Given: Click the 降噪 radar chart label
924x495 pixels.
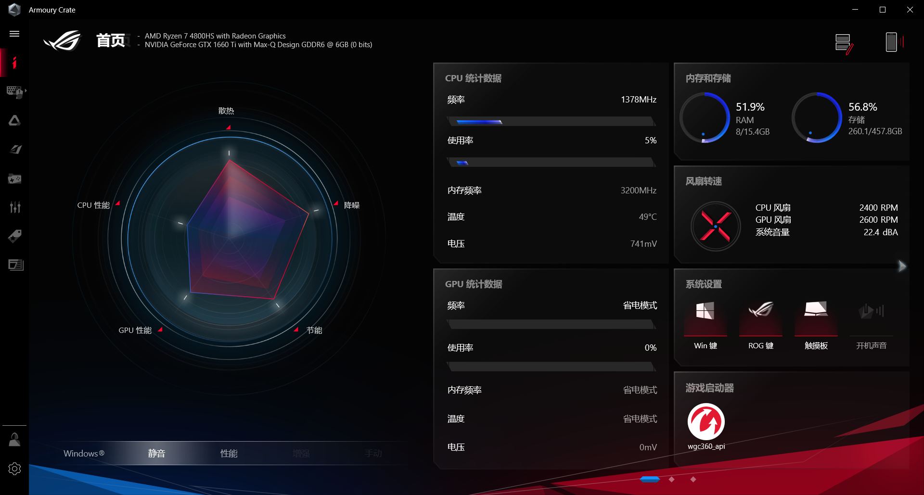Looking at the screenshot, I should pos(352,205).
